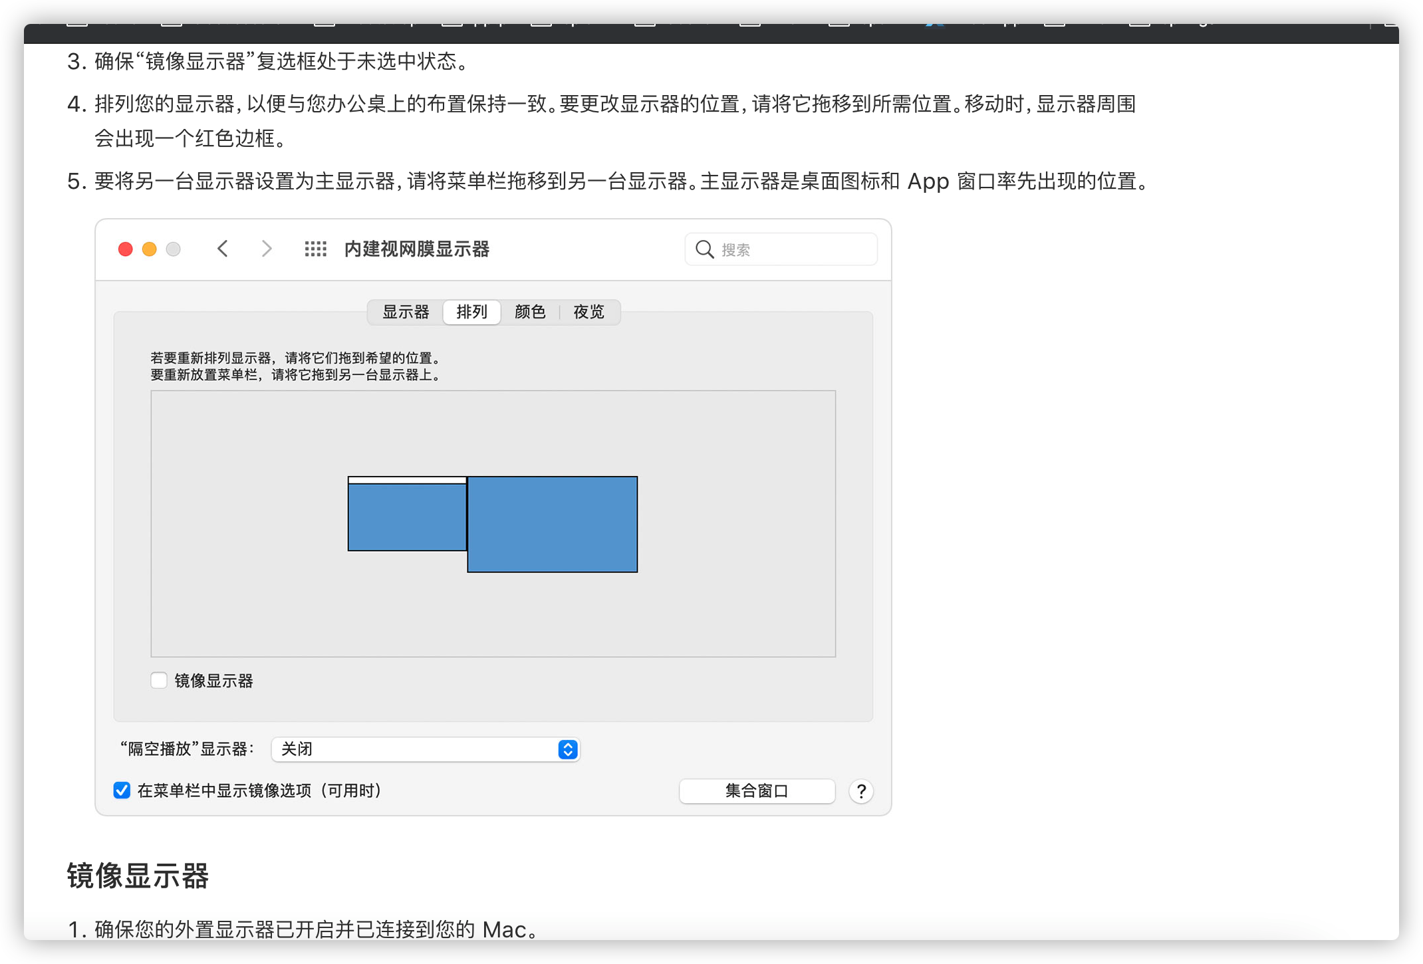This screenshot has width=1423, height=964.
Task: Open the 夜览 tab
Action: coord(588,312)
